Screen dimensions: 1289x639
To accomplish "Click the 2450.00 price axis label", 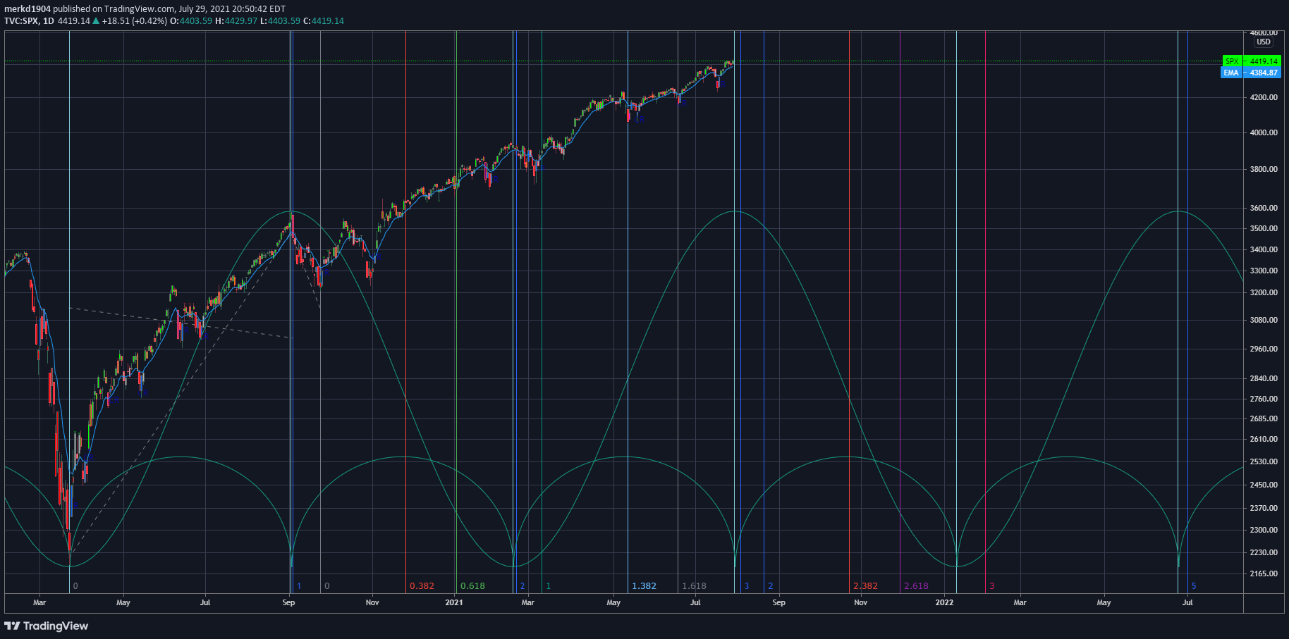I will pos(1264,485).
